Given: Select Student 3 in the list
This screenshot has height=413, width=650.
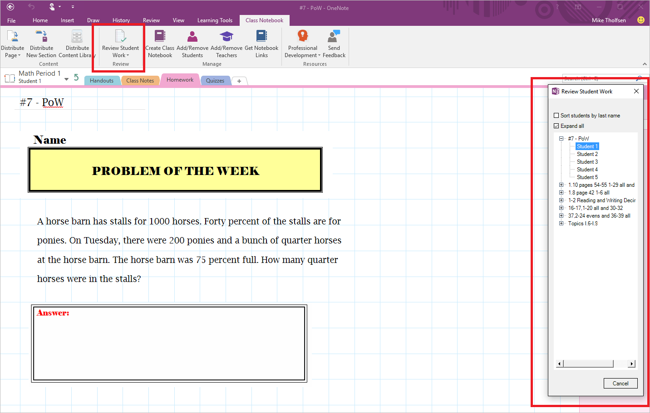Looking at the screenshot, I should [x=587, y=162].
